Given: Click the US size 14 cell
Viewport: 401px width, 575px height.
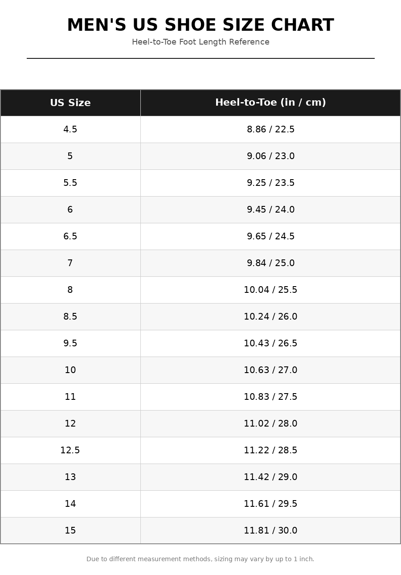Looking at the screenshot, I should (70, 504).
